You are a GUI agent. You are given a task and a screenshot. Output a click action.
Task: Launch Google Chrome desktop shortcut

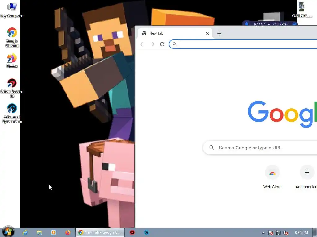[12, 37]
